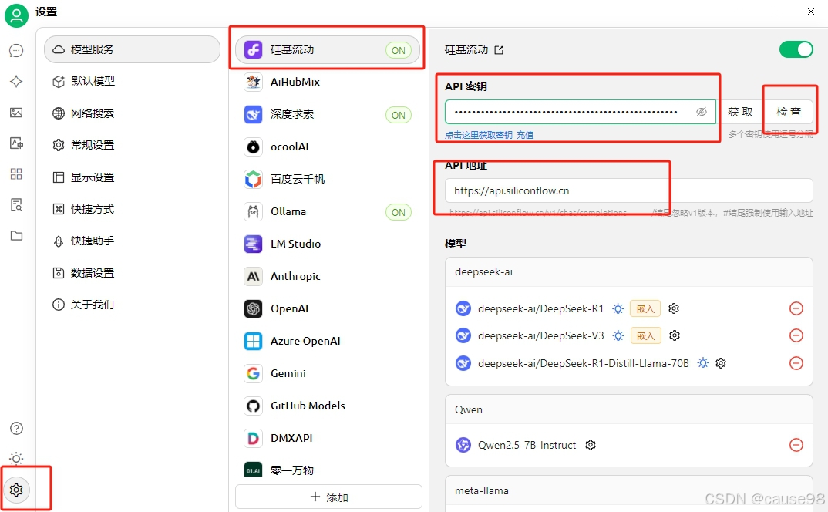The image size is (828, 512).
Task: Open the 硅基流动 external website link icon
Action: click(x=499, y=50)
